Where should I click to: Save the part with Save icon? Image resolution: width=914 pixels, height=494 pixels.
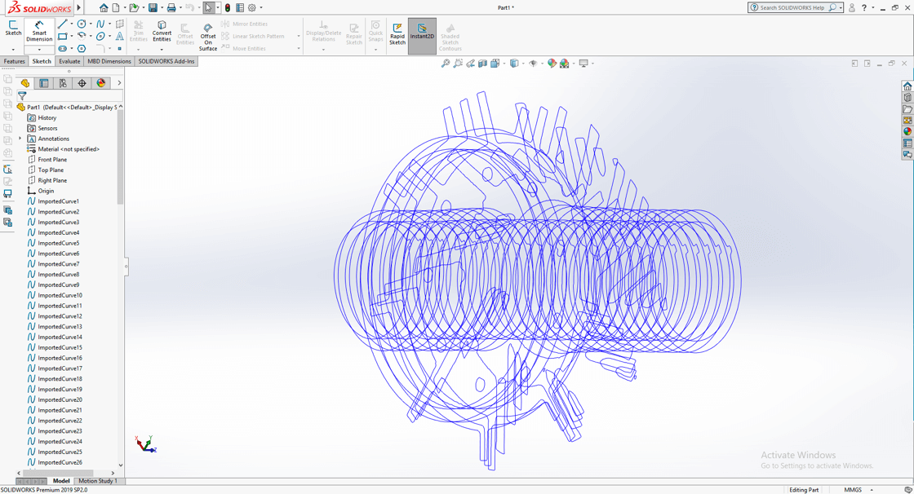[153, 7]
